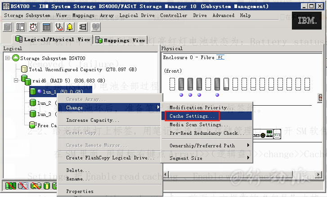Click the Physical pane right scroll arrow

(x=318, y=174)
